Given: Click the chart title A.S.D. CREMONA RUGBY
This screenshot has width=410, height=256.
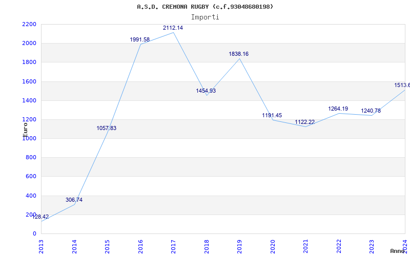Looking at the screenshot, I should (x=204, y=7).
